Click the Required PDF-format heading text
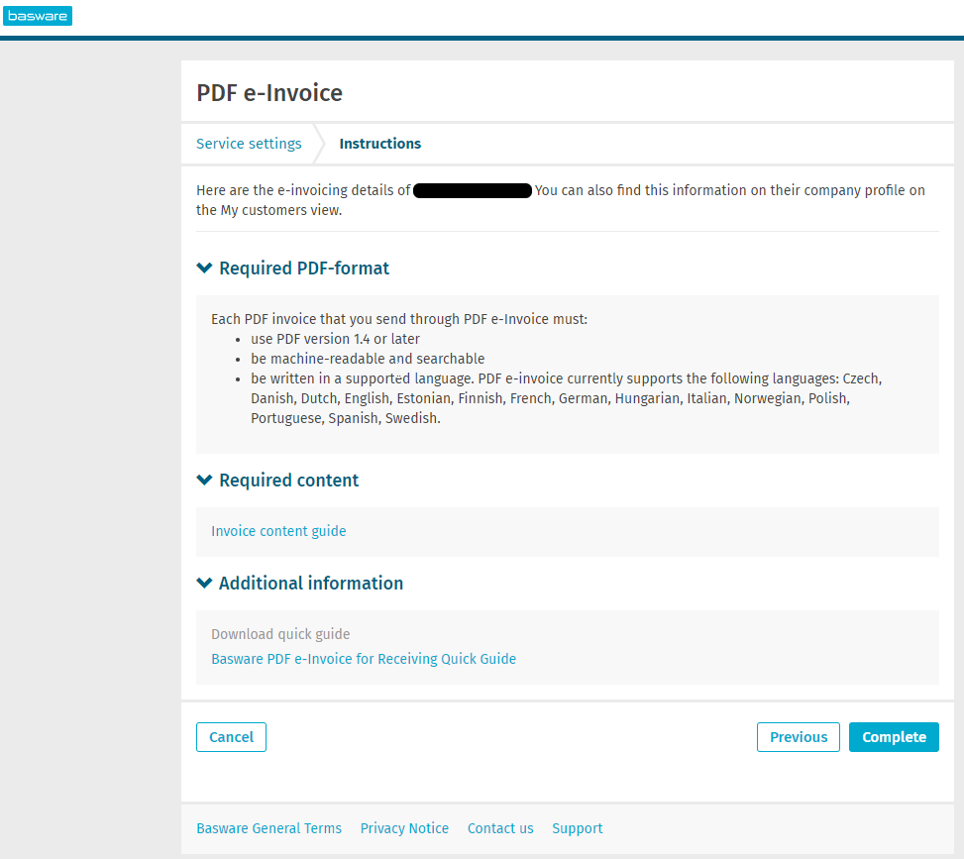The height and width of the screenshot is (859, 964). pos(304,268)
